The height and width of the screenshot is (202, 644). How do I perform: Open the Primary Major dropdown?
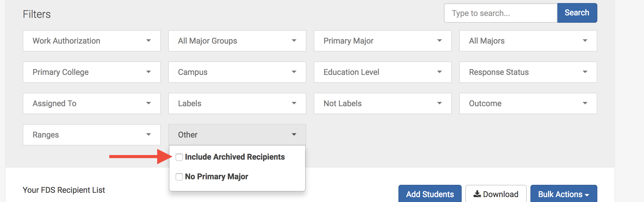(x=383, y=41)
